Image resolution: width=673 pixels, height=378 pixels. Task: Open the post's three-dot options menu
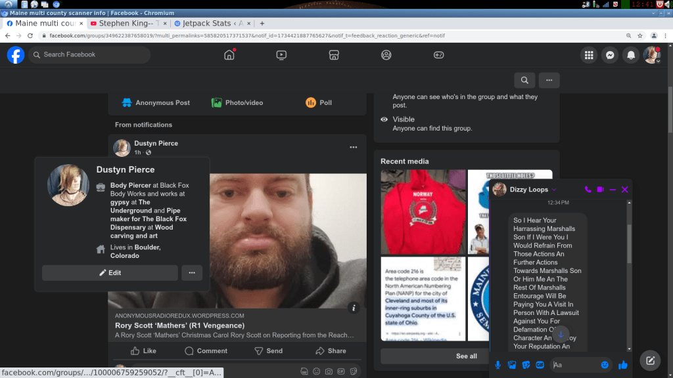pyautogui.click(x=354, y=147)
